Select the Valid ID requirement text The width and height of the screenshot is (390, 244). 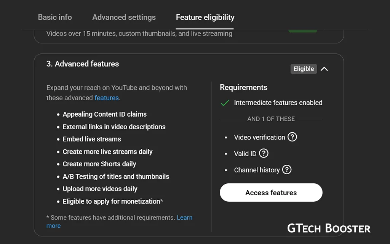point(245,154)
